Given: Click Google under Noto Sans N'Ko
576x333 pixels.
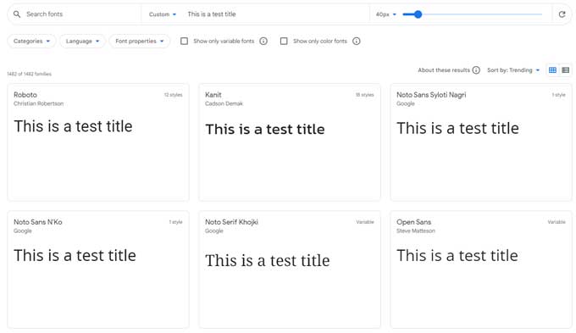Looking at the screenshot, I should pos(22,230).
